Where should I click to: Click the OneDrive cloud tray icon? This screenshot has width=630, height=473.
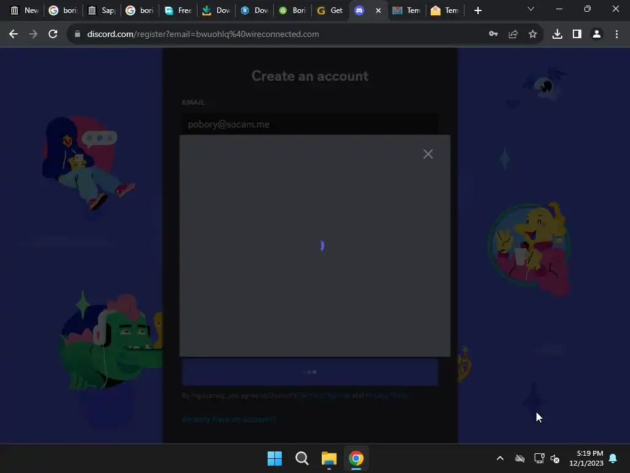click(520, 458)
